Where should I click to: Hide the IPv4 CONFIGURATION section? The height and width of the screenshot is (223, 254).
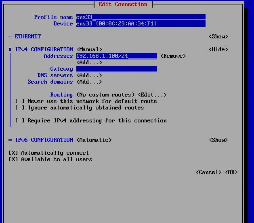[218, 49]
